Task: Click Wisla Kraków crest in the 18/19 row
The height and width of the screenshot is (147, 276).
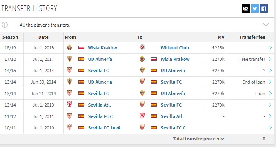Action: click(x=69, y=47)
